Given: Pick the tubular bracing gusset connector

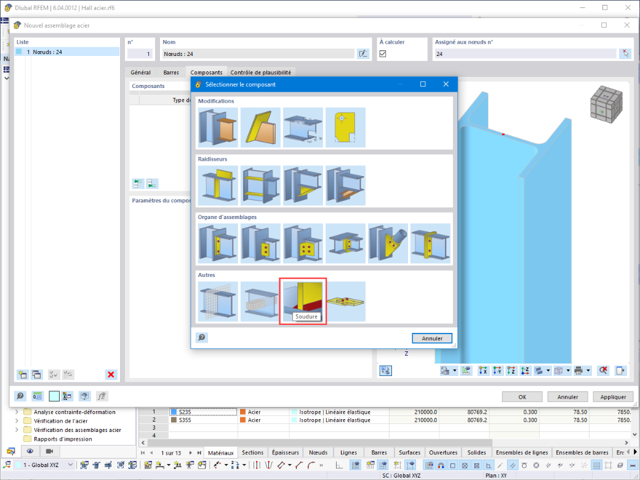Looking at the screenshot, I should coord(388,243).
